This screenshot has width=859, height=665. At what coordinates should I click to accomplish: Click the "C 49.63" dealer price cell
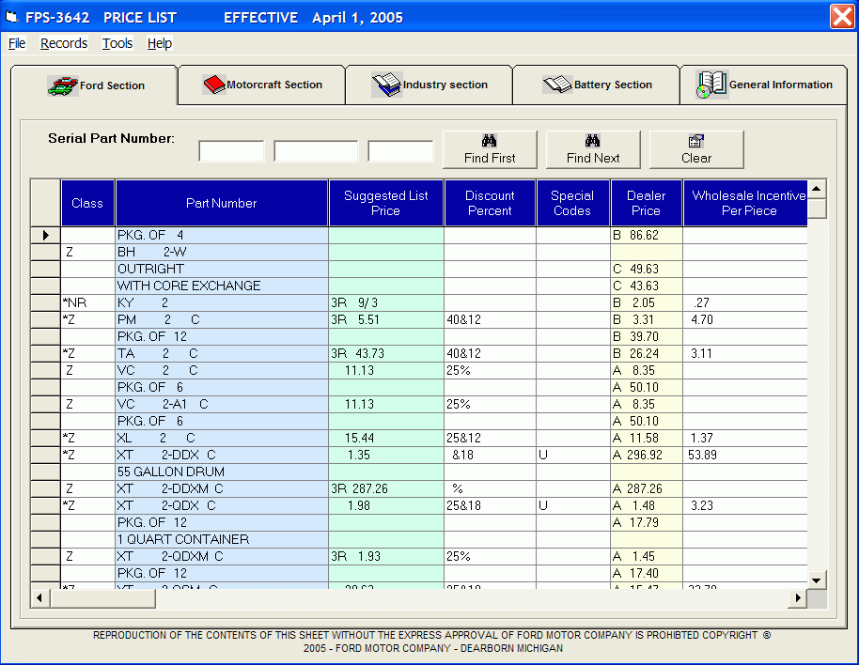pyautogui.click(x=647, y=270)
